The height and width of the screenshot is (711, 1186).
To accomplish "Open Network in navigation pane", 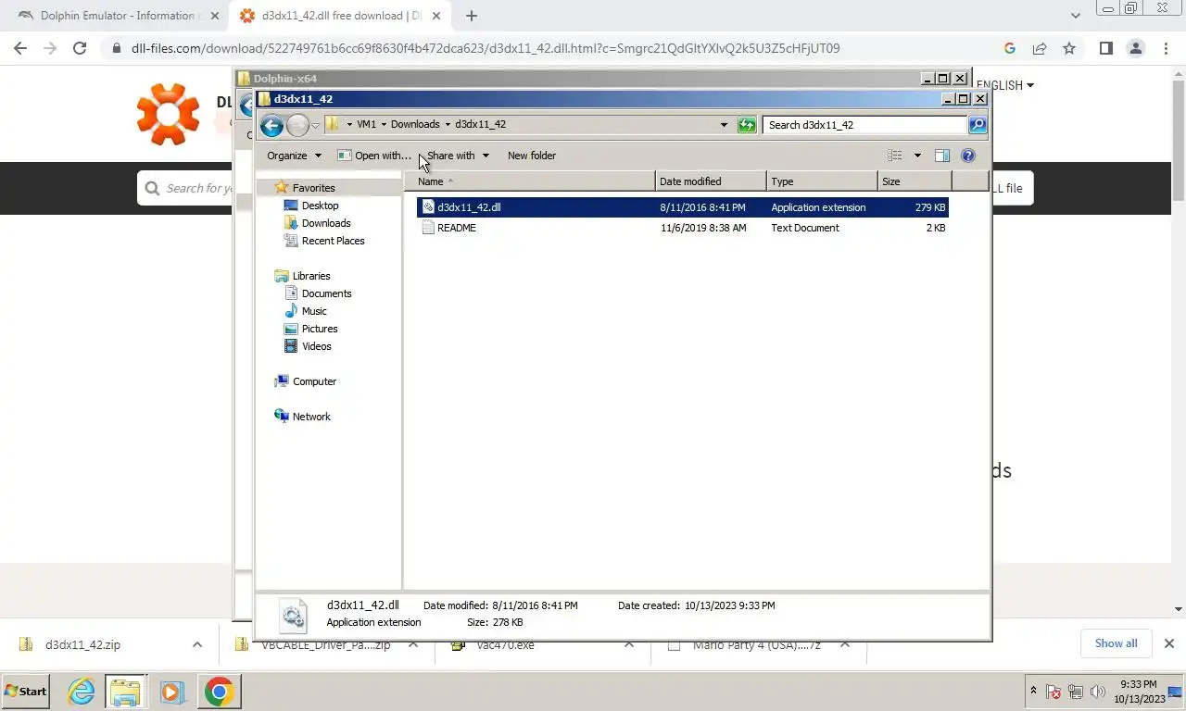I will [x=311, y=417].
